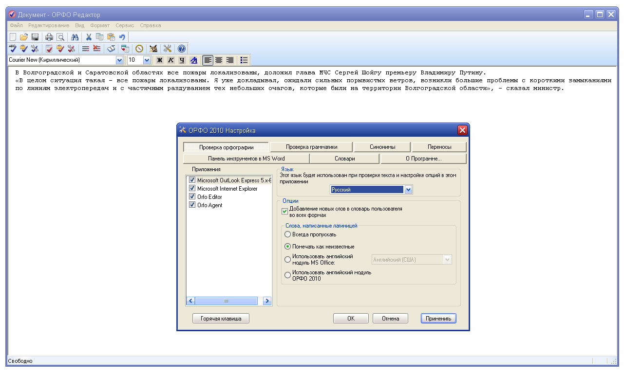Toggle bold Ж formatting
The height and width of the screenshot is (374, 624).
coord(159,60)
